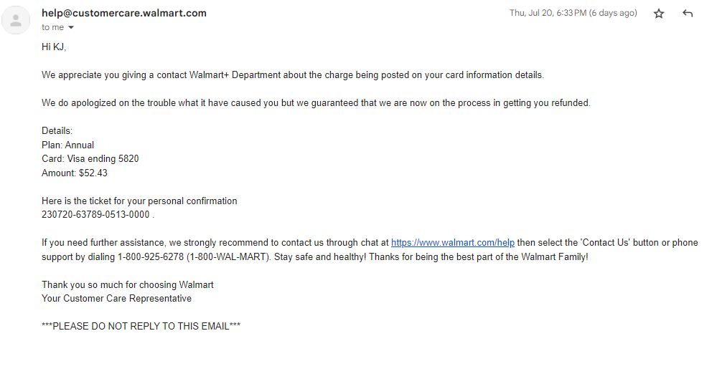Click the '(6 days ago)' relative date

[613, 13]
